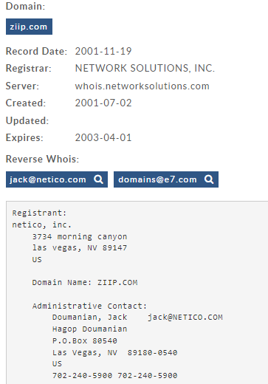Select the NETWORK SOLUTIONS, INC. registrar text
This screenshot has height=384, width=268.
point(145,68)
